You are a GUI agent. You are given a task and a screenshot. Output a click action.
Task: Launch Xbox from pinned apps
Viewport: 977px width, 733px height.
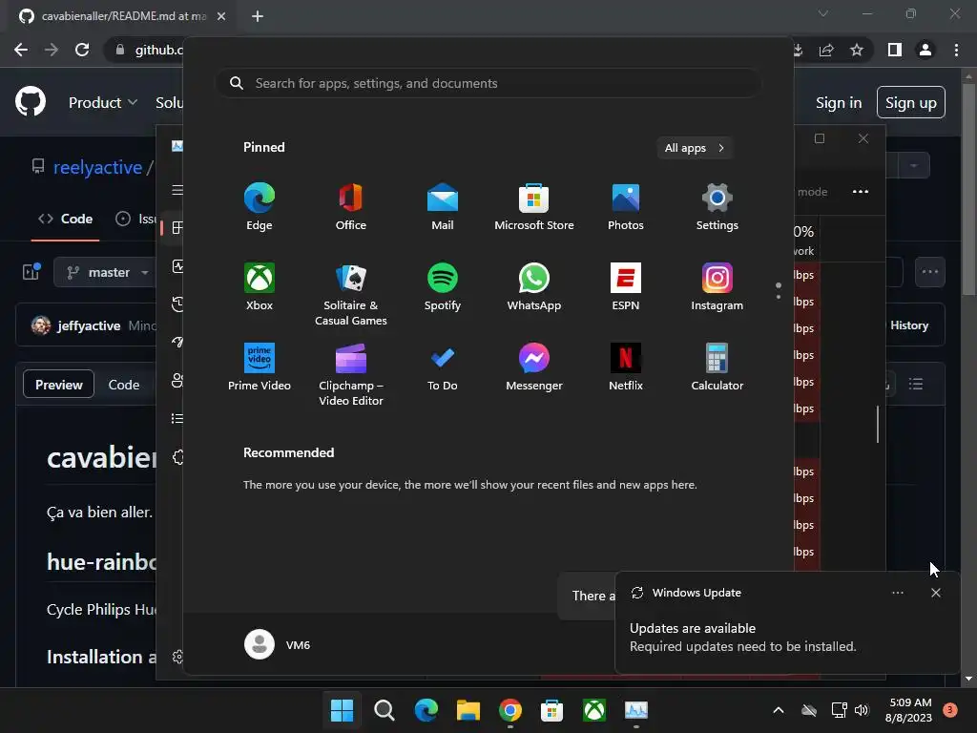[x=260, y=286]
